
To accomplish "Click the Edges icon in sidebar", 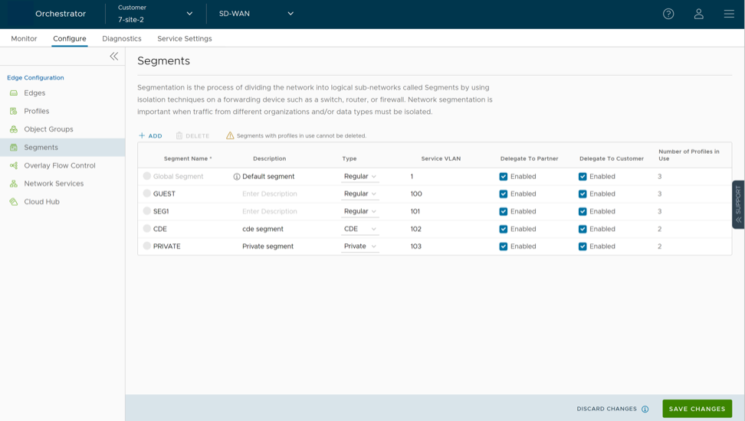I will [x=14, y=93].
